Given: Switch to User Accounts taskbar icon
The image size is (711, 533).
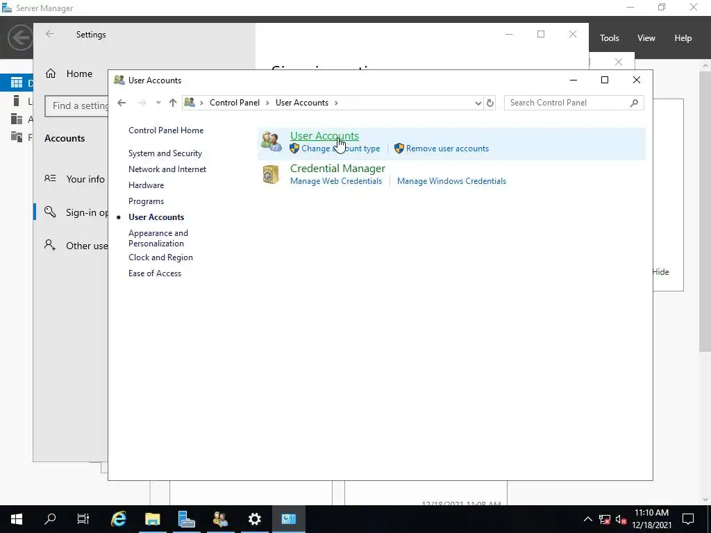Looking at the screenshot, I should [220, 519].
